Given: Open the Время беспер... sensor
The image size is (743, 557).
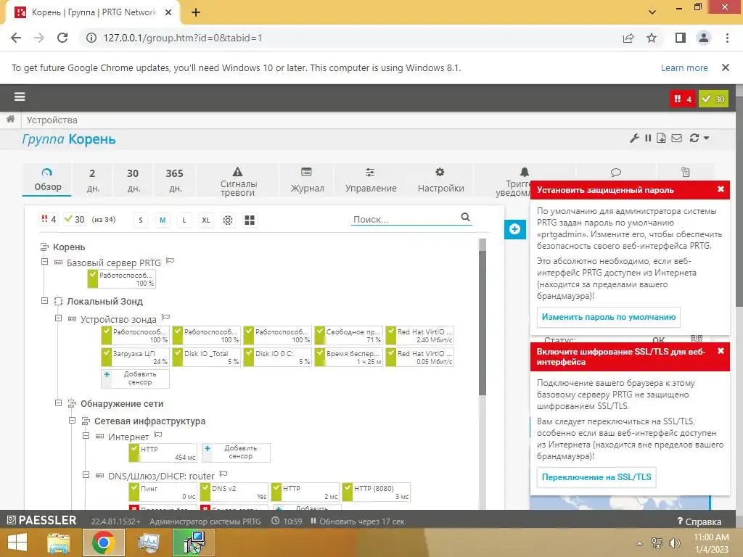Looking at the screenshot, I should click(x=348, y=357).
